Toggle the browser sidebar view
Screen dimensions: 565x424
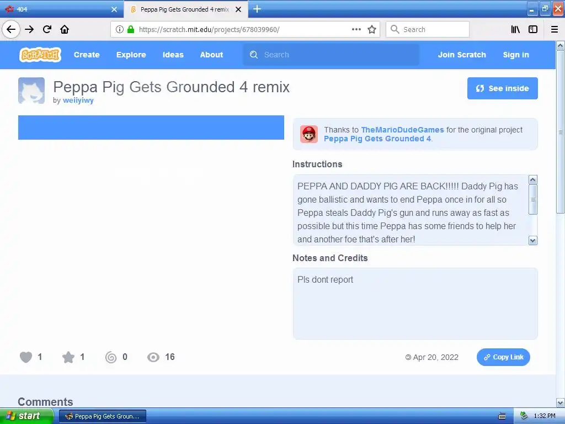click(x=533, y=29)
